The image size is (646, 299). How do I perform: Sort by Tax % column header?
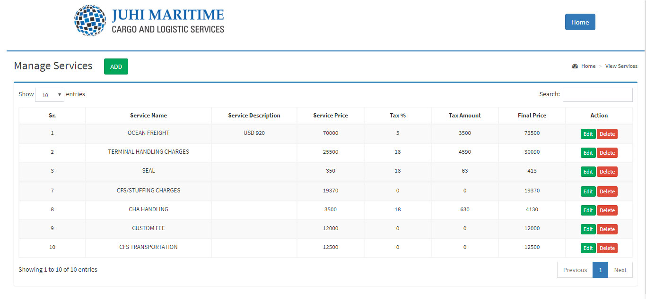[397, 116]
